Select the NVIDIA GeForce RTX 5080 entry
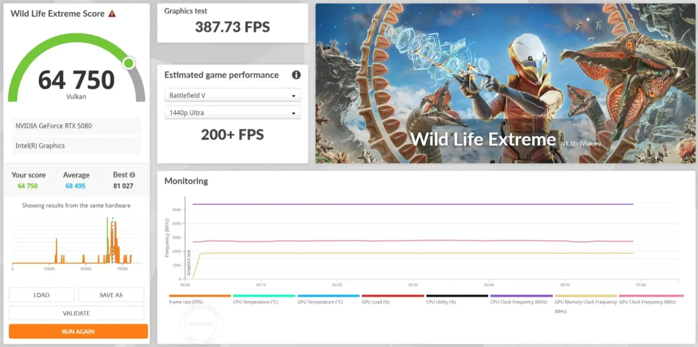Screen dimensions: 698x347 tap(76, 126)
